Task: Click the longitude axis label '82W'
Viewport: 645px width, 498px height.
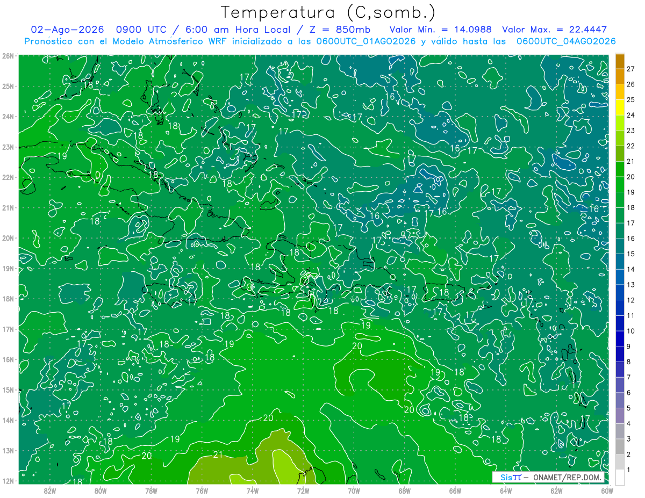Action: point(49,490)
